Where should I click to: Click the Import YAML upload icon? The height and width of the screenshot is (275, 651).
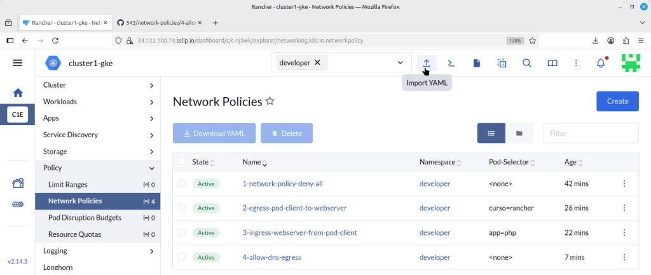coord(427,63)
